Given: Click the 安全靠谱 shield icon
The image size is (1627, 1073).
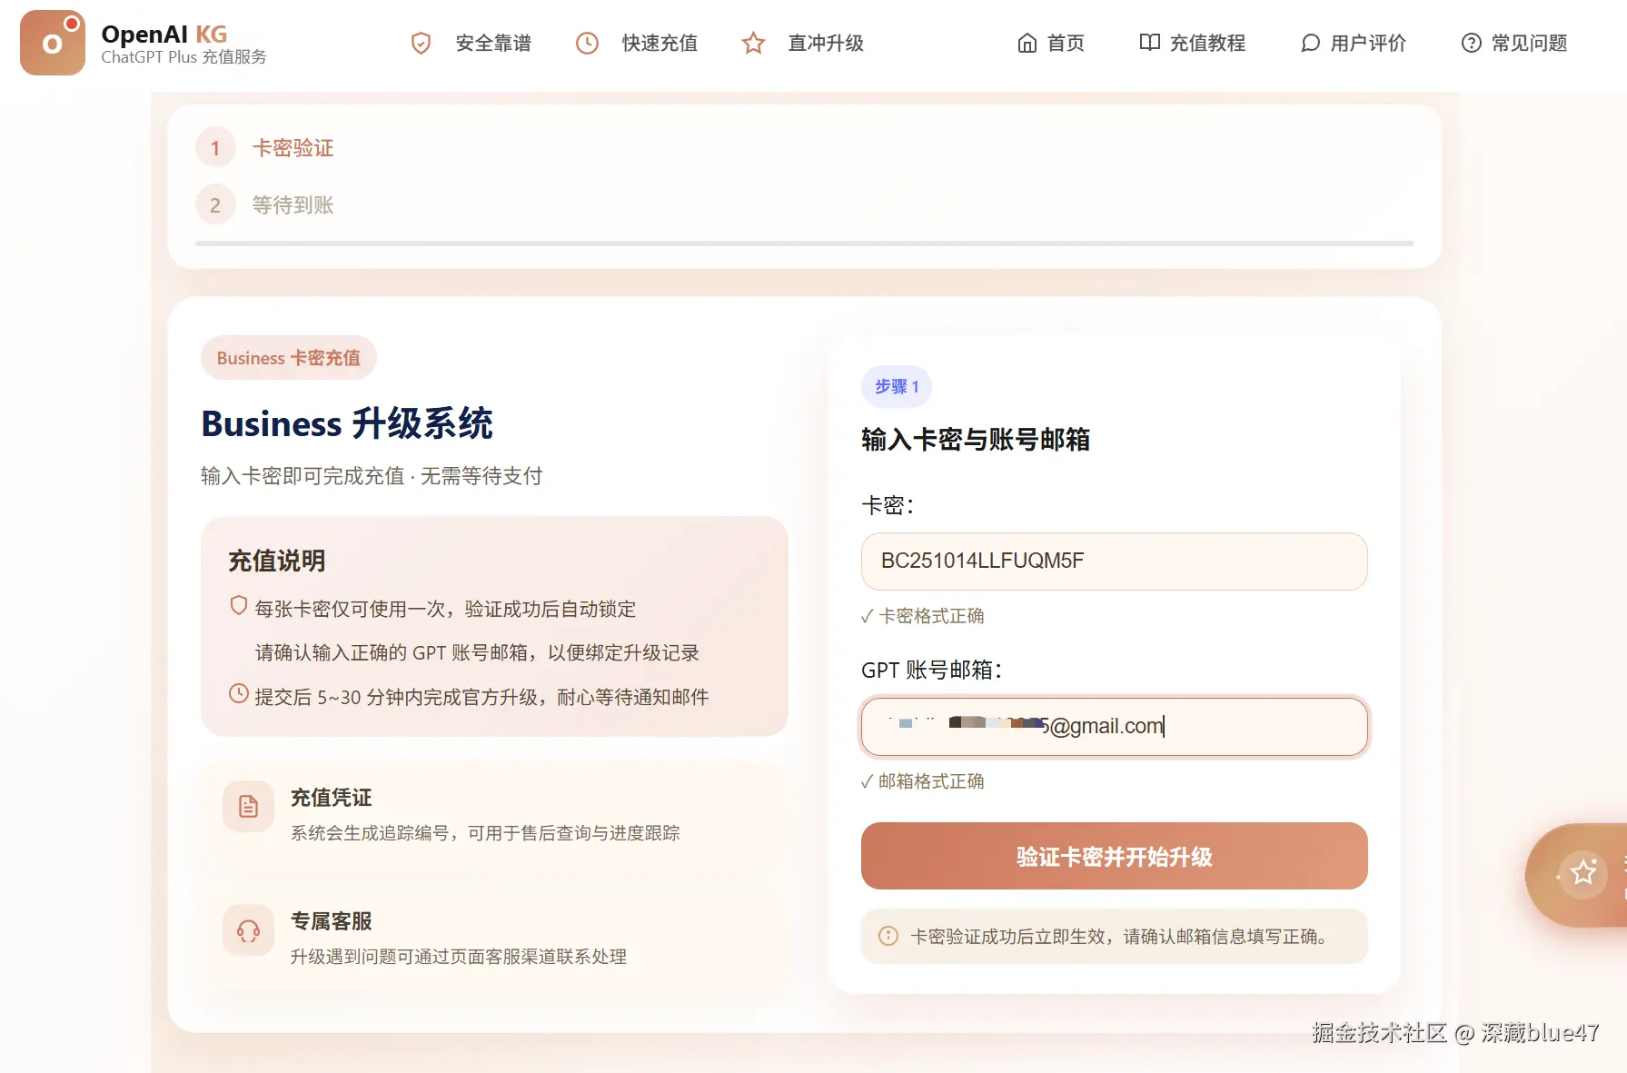Looking at the screenshot, I should coord(421,43).
